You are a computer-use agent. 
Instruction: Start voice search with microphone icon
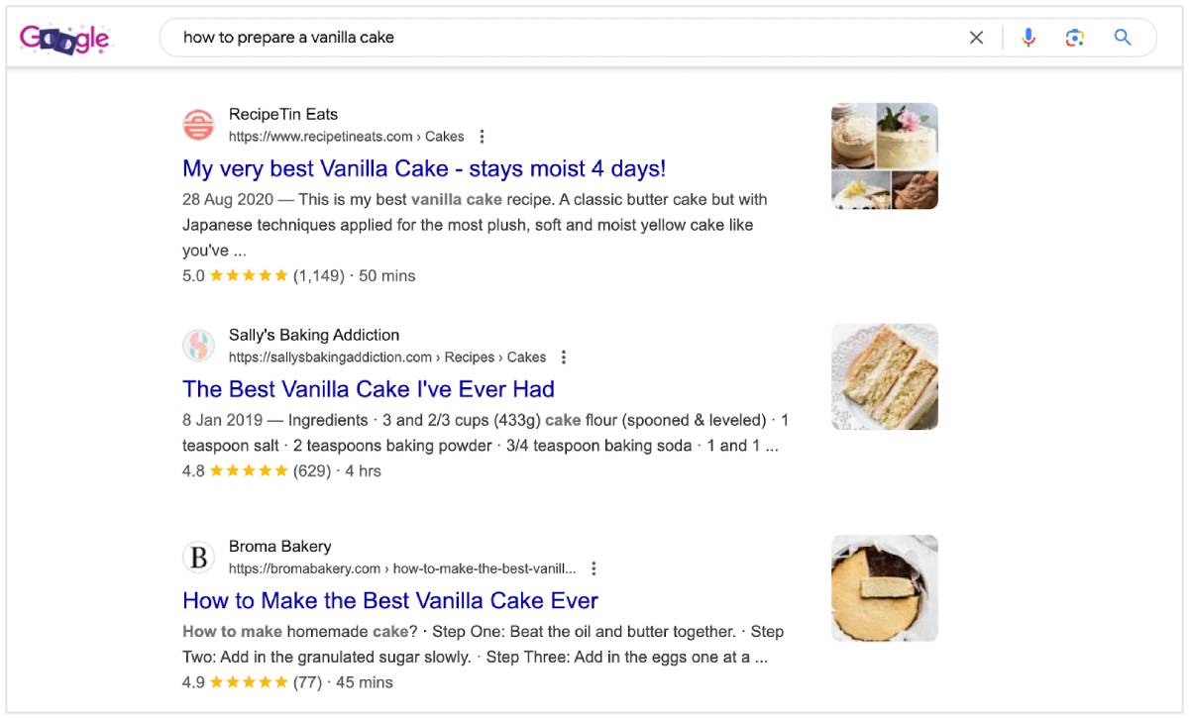[x=1028, y=38]
